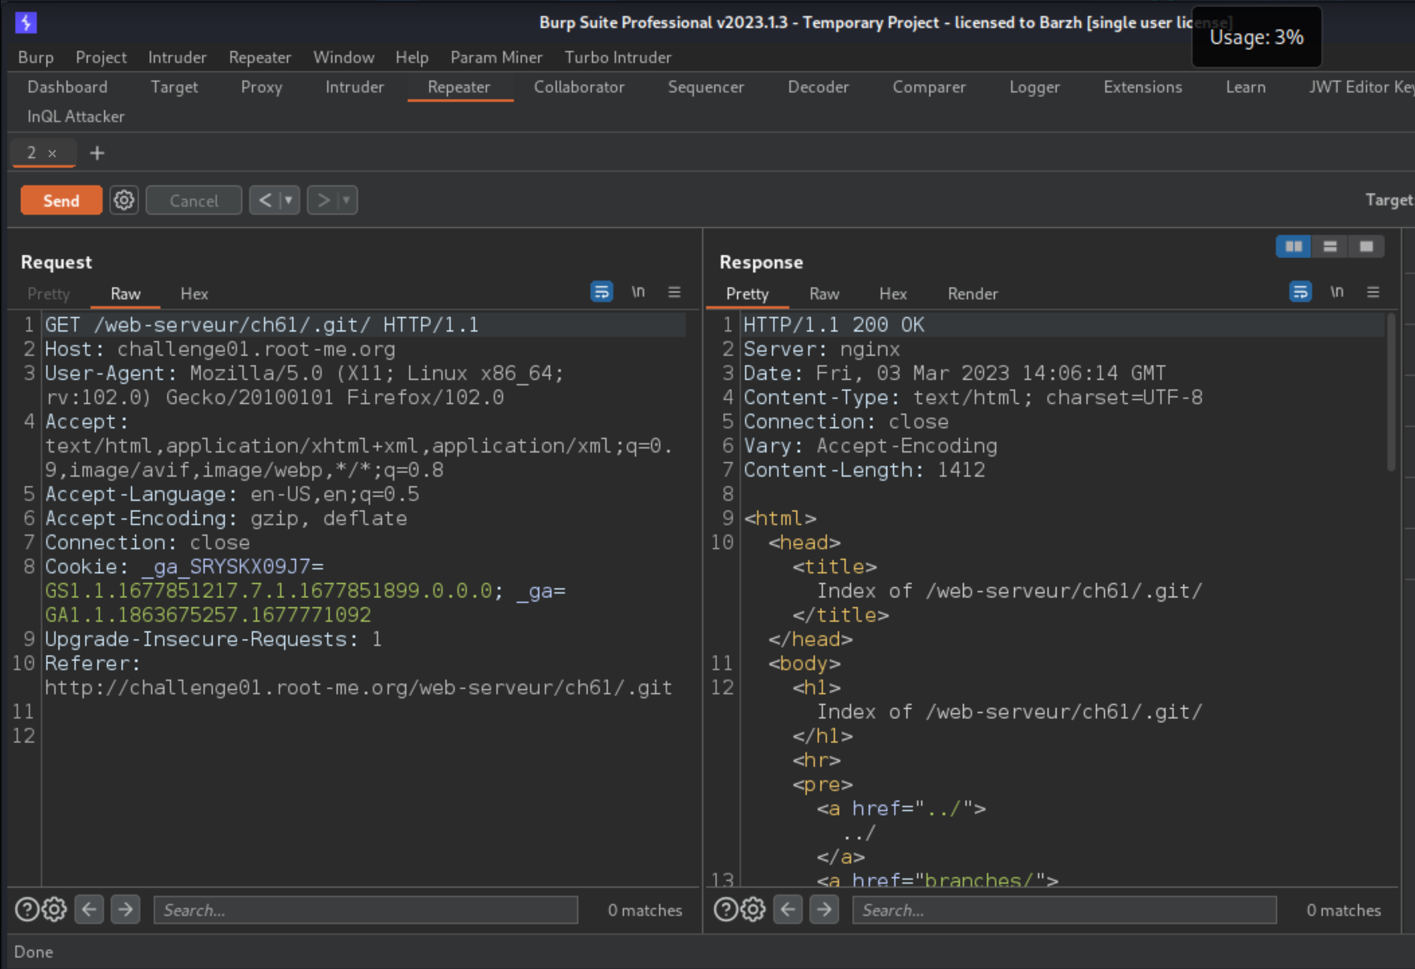Jump to previous Response search match
Image resolution: width=1415 pixels, height=969 pixels.
point(788,909)
